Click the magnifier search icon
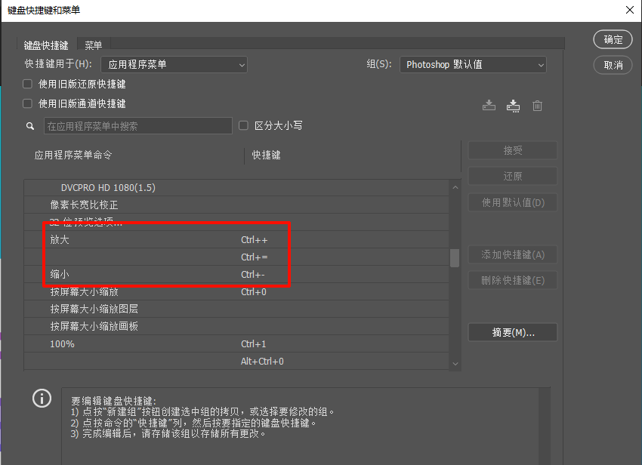Viewport: 642px width, 465px height. [29, 125]
